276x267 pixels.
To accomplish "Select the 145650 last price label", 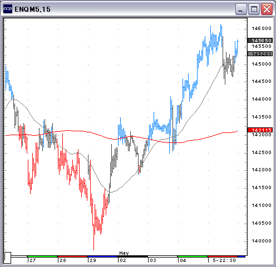I will tap(260, 41).
